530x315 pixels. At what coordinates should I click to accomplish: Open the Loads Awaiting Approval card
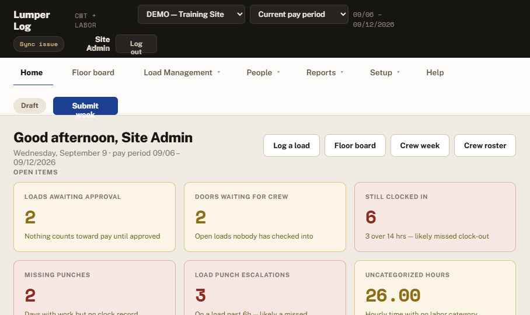coord(95,217)
